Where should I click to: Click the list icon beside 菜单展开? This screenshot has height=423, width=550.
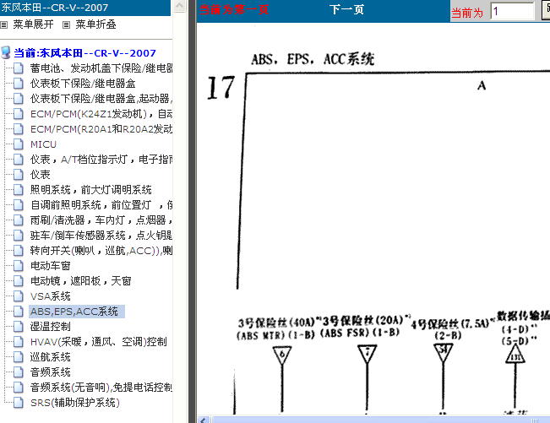pyautogui.click(x=4, y=24)
